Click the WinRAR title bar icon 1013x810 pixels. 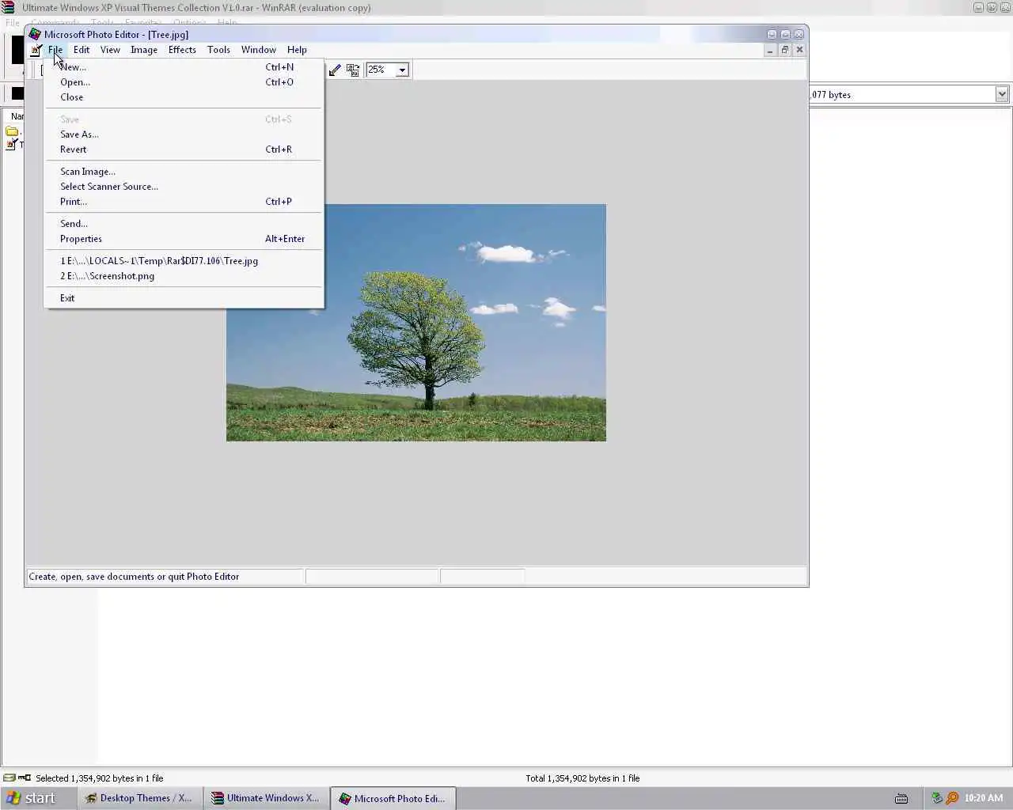click(9, 7)
